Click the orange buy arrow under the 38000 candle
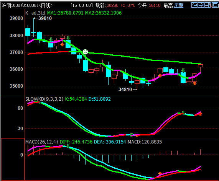 coord(62,44)
